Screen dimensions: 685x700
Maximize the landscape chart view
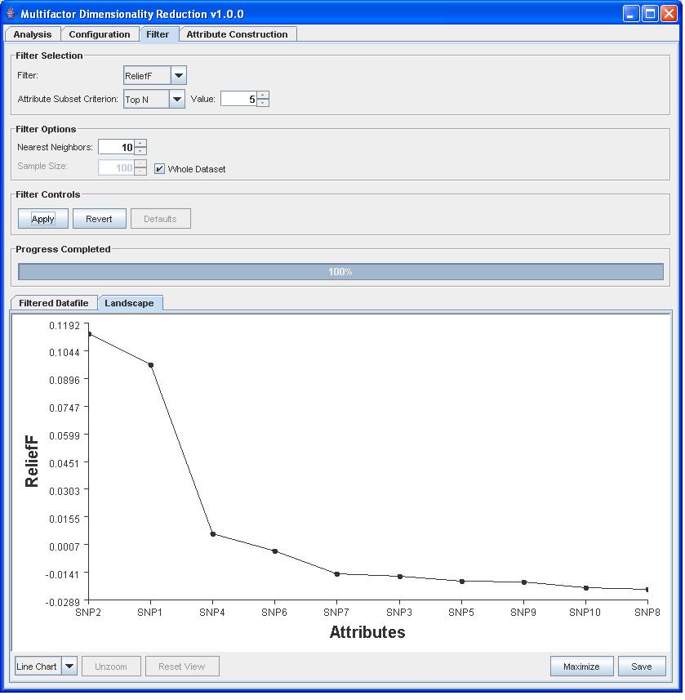tap(581, 667)
